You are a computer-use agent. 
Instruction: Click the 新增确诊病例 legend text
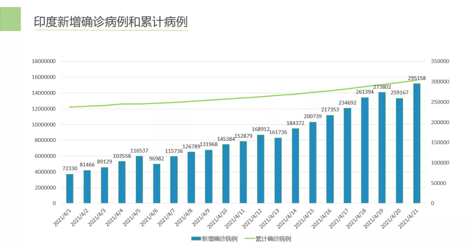(x=219, y=239)
